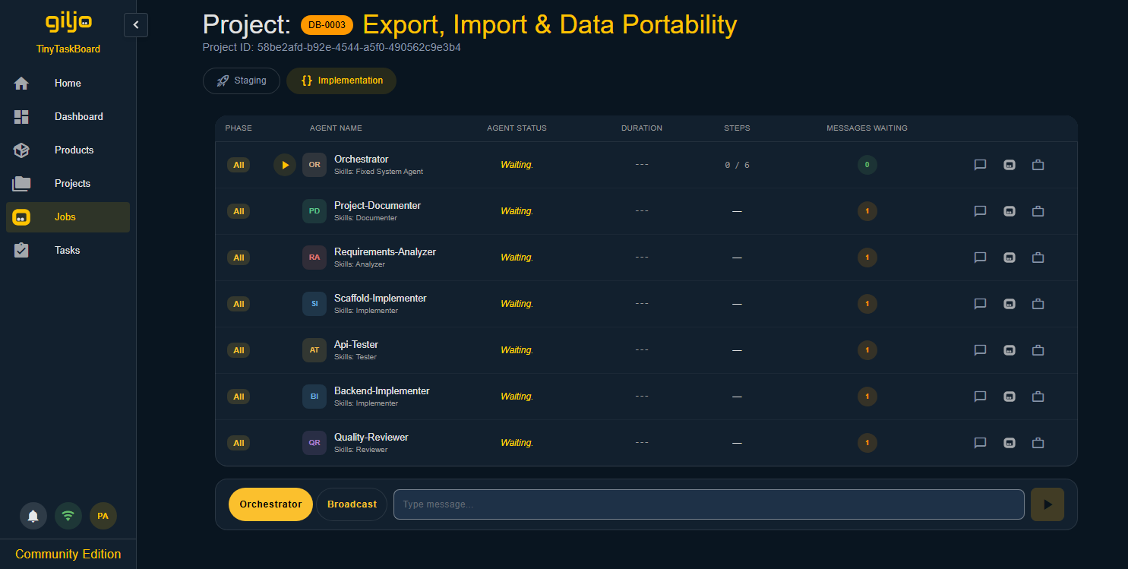Viewport: 1128px width, 569px height.
Task: Click briefcase icon in Orchestrator row
Action: pyautogui.click(x=1038, y=165)
